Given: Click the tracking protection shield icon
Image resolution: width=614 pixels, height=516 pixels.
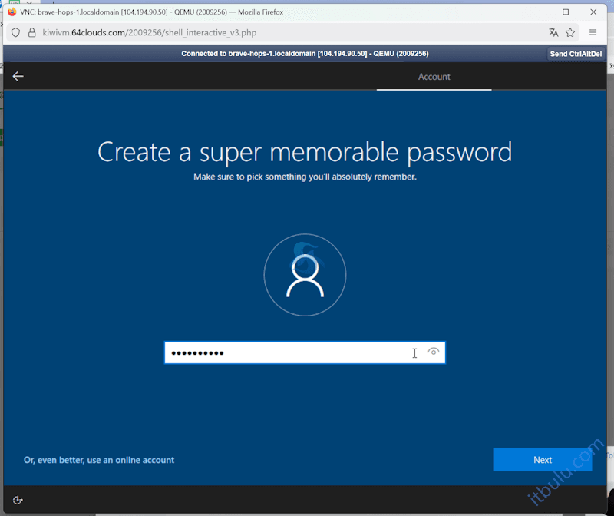Looking at the screenshot, I should point(15,33).
